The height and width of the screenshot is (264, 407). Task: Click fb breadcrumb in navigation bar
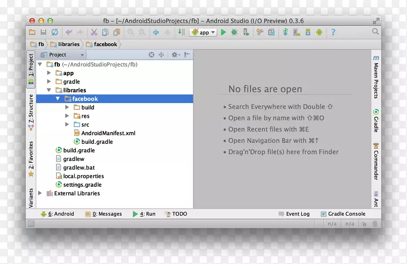click(x=37, y=44)
